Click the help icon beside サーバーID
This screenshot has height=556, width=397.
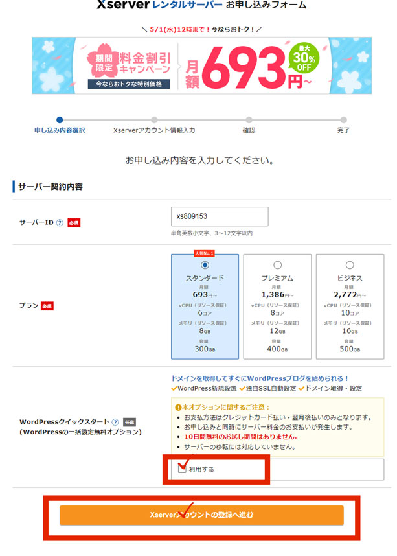tap(60, 222)
